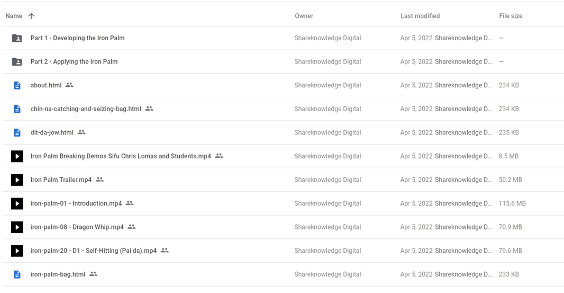Click the shared-people icon beside iron-palm-bag.html
Screen dimensions: 564x293
click(x=94, y=274)
